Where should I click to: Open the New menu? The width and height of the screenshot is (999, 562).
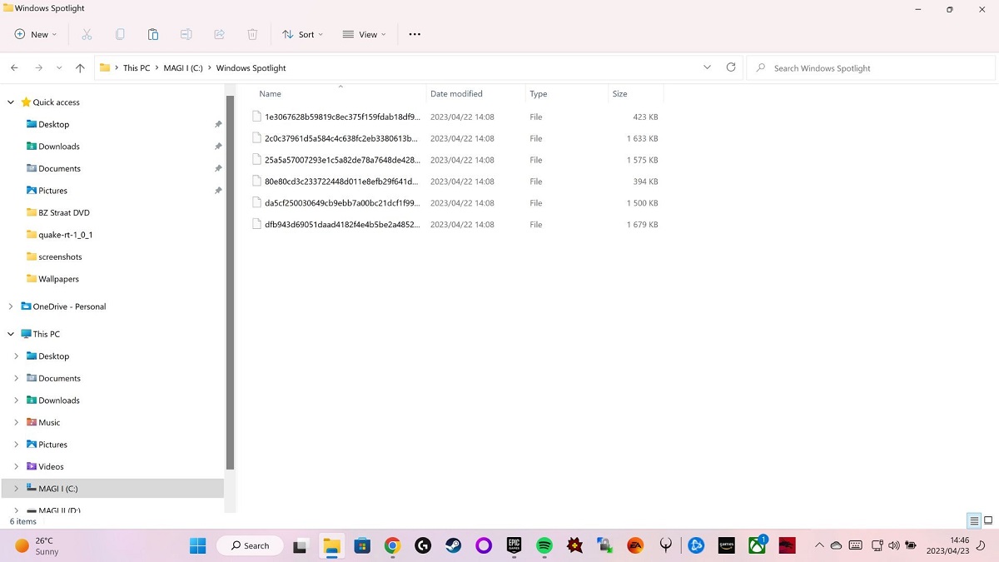click(x=34, y=34)
